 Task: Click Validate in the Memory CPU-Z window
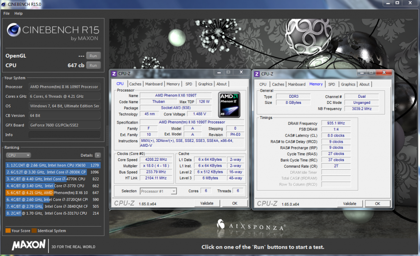tap(349, 203)
